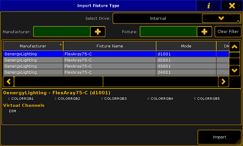Image resolution: width=243 pixels, height=146 pixels.
Task: Select the OenergyLighting d4001 row
Action: [x=116, y=72]
